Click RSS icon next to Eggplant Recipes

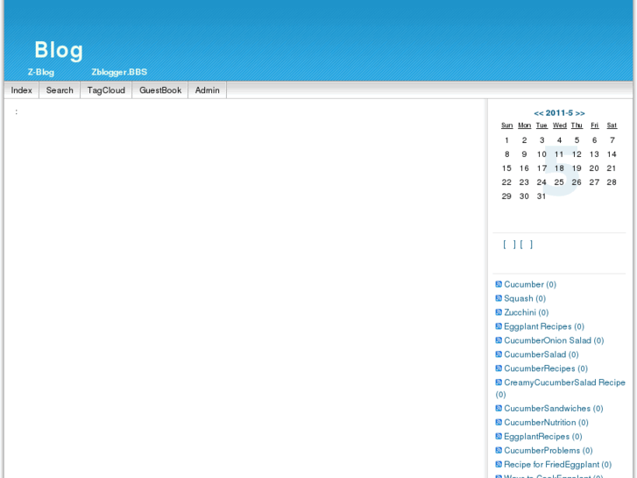499,326
